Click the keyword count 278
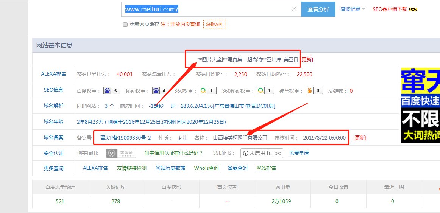 pyautogui.click(x=115, y=201)
